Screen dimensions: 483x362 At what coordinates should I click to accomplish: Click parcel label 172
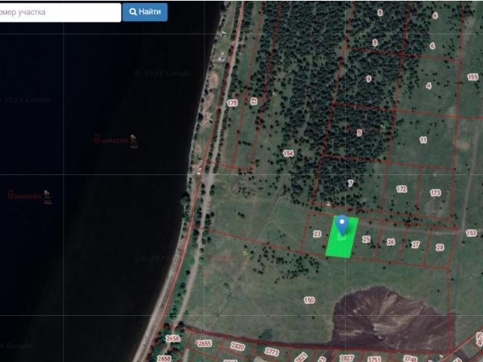point(401,189)
